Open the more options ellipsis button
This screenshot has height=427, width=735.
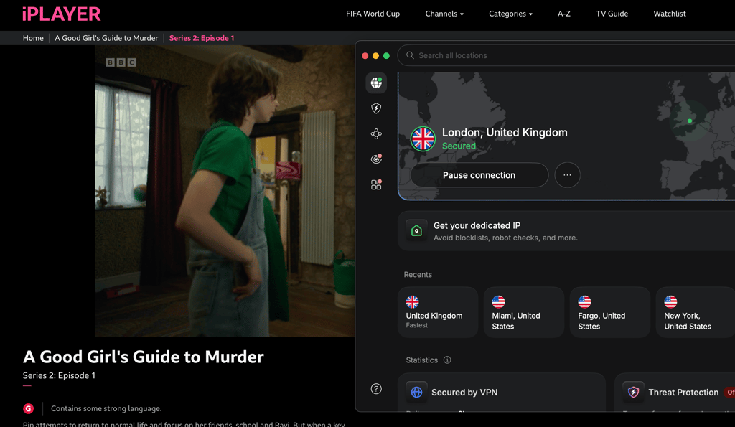click(x=567, y=175)
